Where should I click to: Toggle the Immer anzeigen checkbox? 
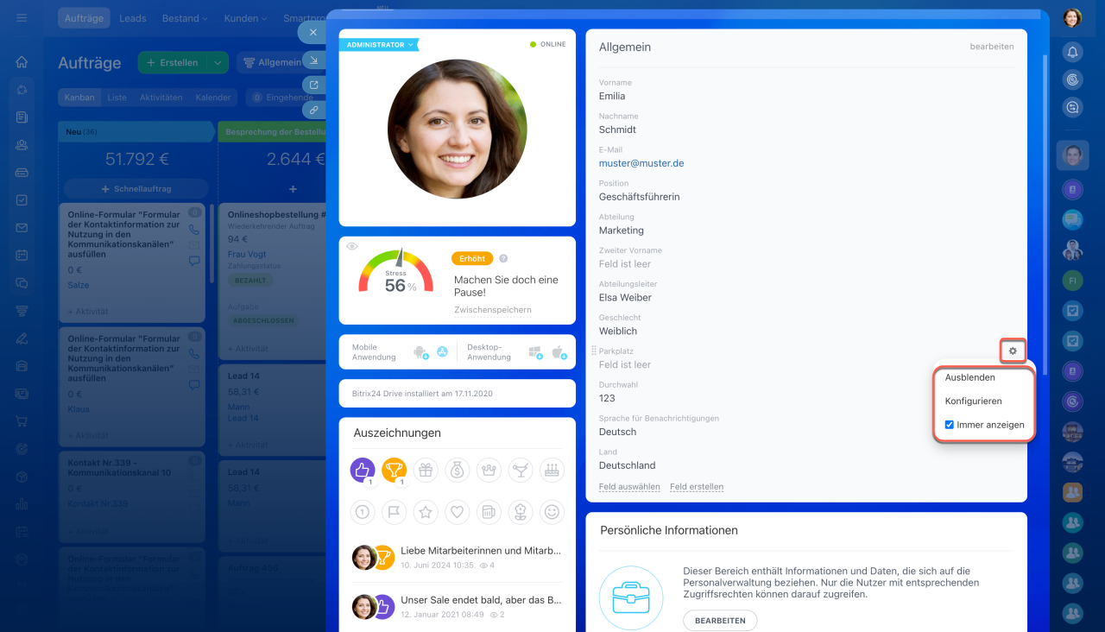pyautogui.click(x=950, y=425)
